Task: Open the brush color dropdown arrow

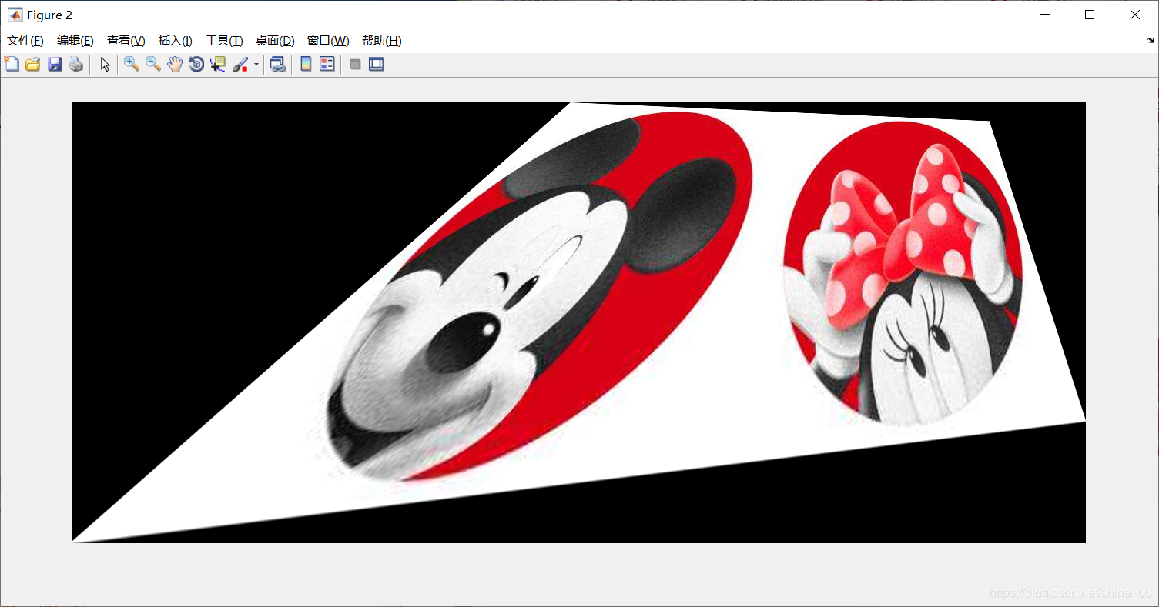Action: 256,65
